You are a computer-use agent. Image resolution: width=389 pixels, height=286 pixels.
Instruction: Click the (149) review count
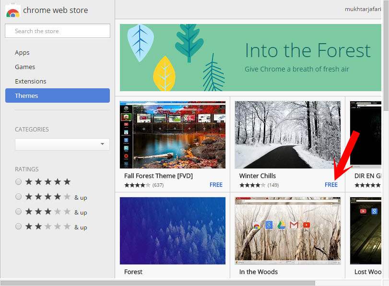tap(273, 185)
